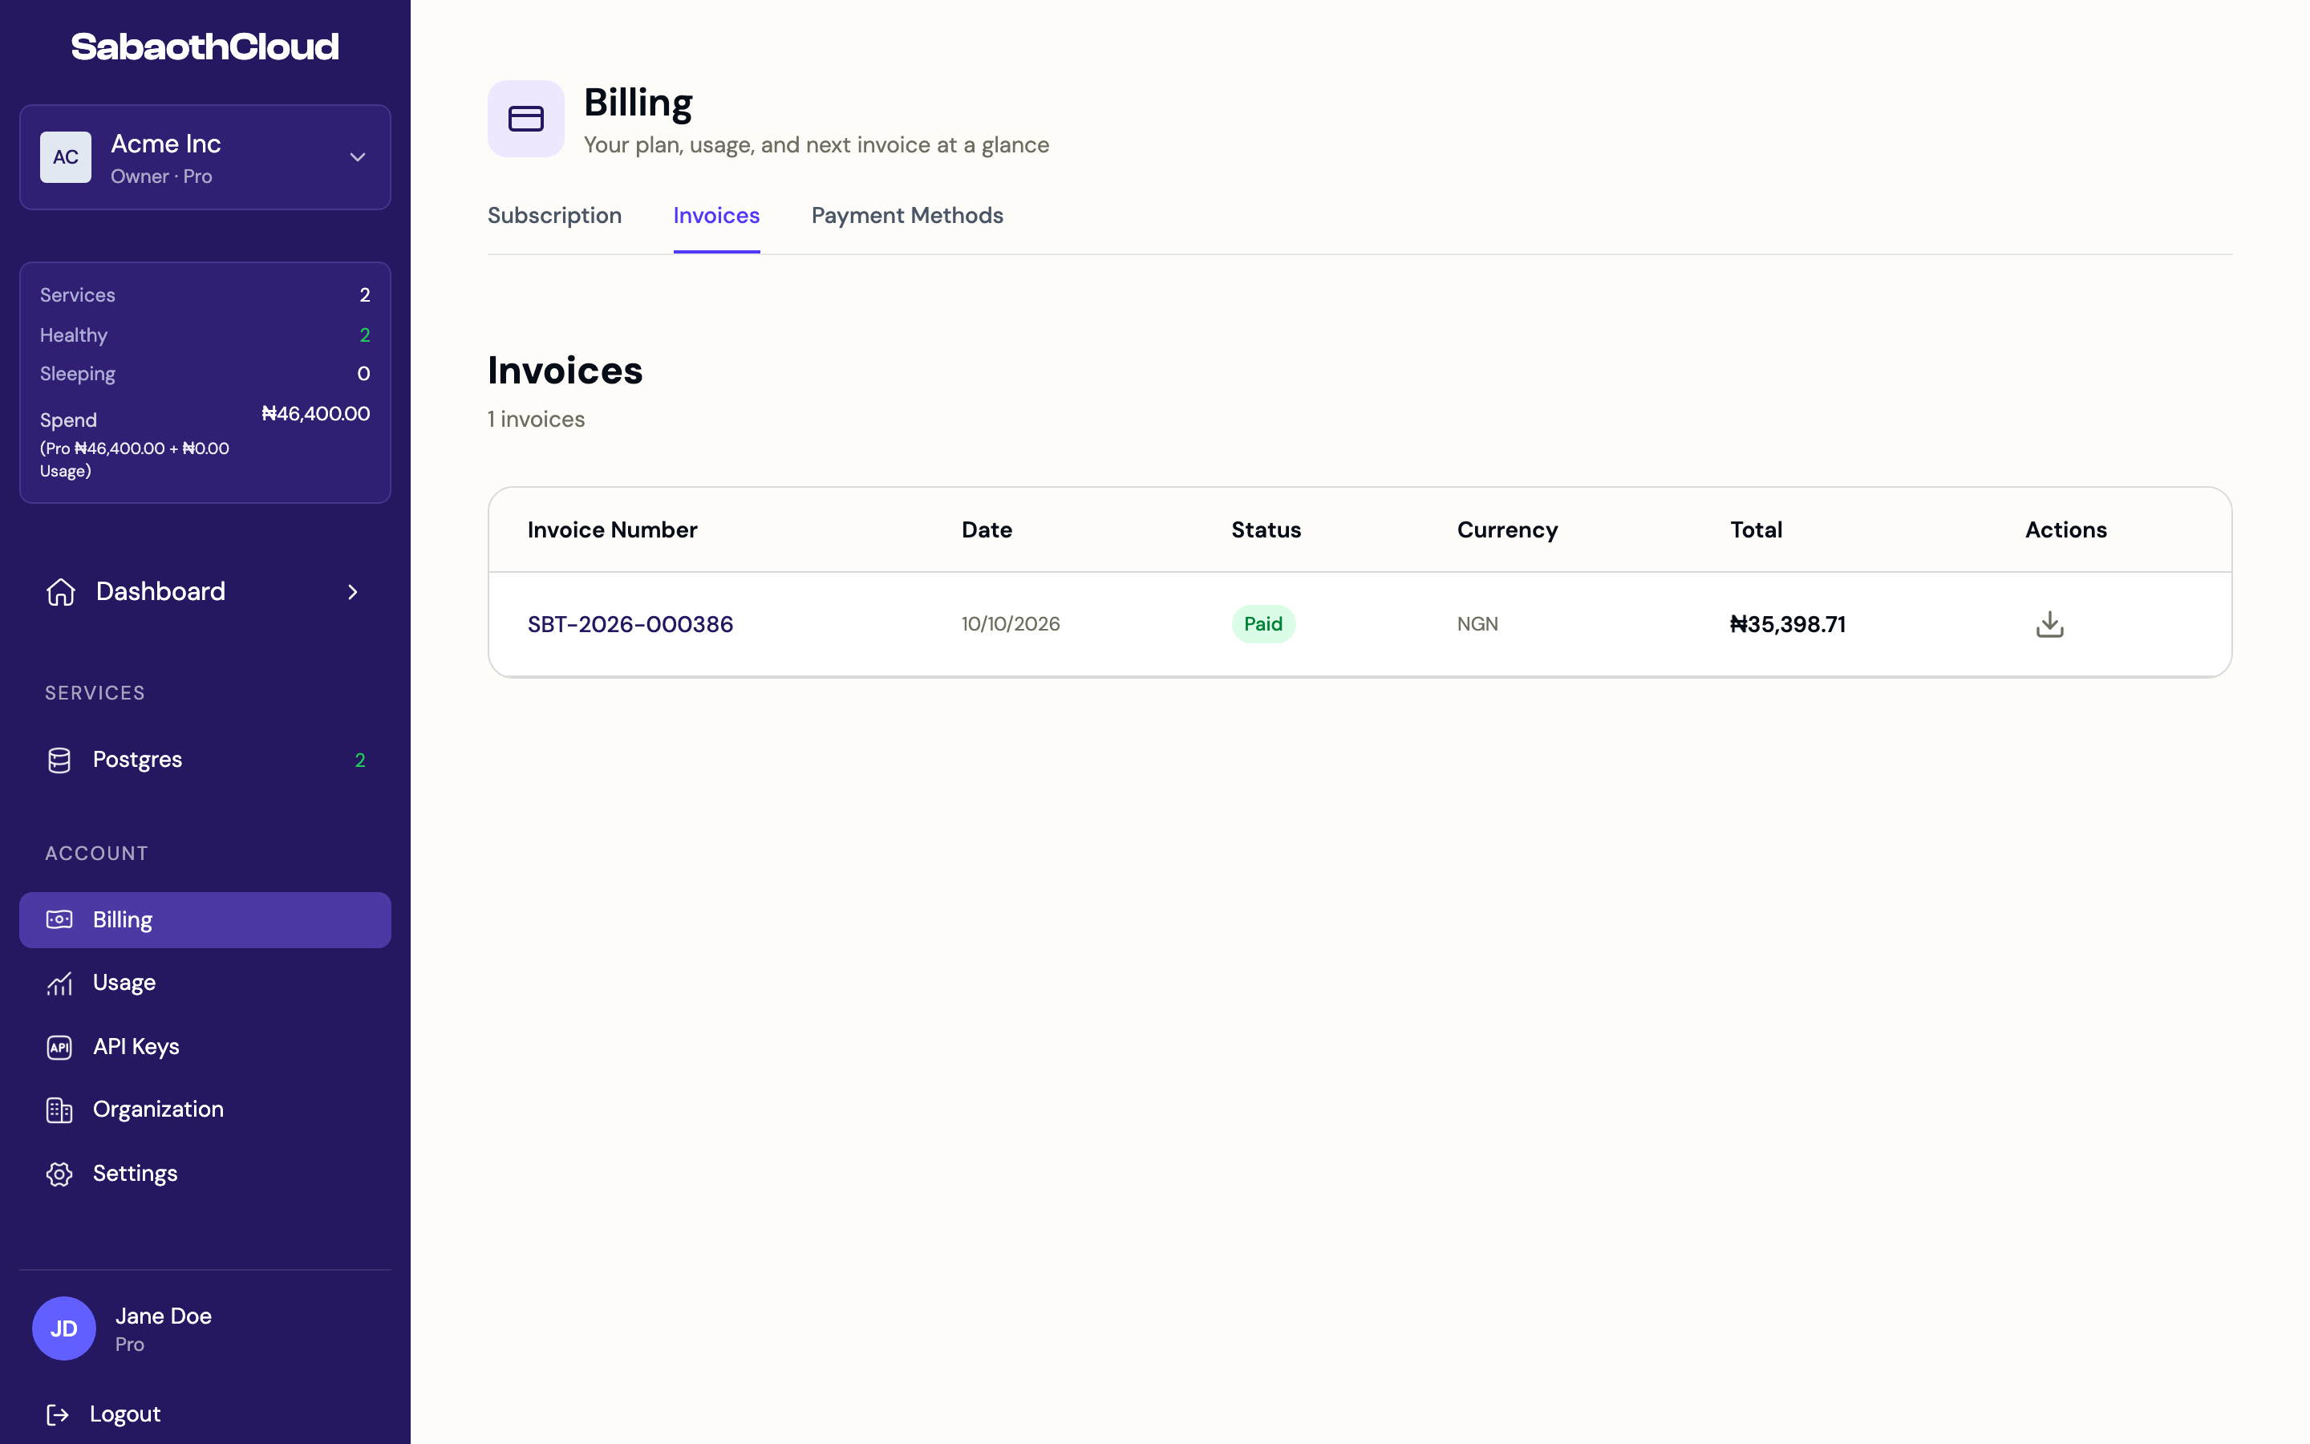Image resolution: width=2310 pixels, height=1444 pixels.
Task: Click the Logout button
Action: 103,1414
